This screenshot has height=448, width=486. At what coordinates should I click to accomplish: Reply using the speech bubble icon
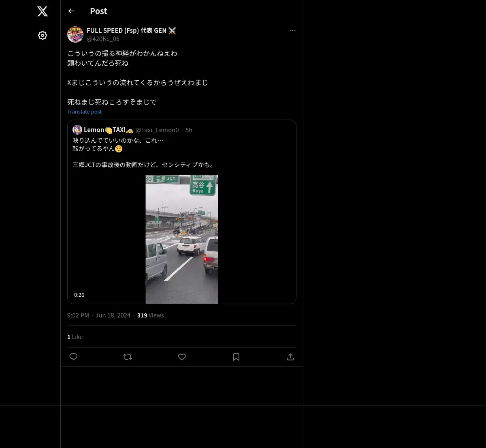click(73, 357)
